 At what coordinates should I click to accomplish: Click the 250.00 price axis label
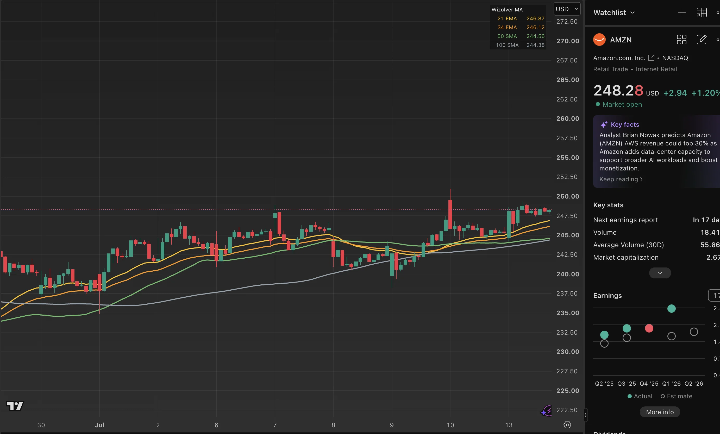[x=567, y=196]
